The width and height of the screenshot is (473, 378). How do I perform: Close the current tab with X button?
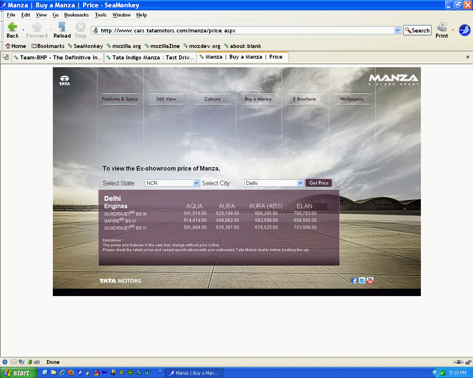tap(468, 57)
